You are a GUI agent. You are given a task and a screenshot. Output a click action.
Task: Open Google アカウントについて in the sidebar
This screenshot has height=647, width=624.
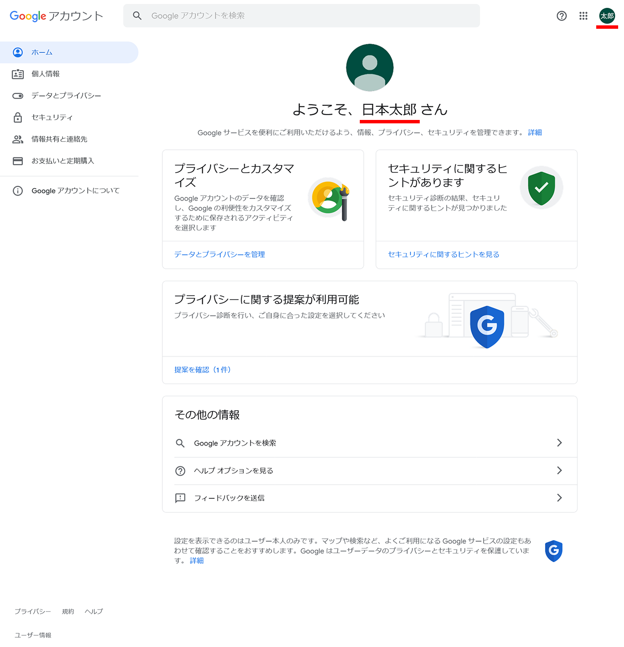pos(69,191)
